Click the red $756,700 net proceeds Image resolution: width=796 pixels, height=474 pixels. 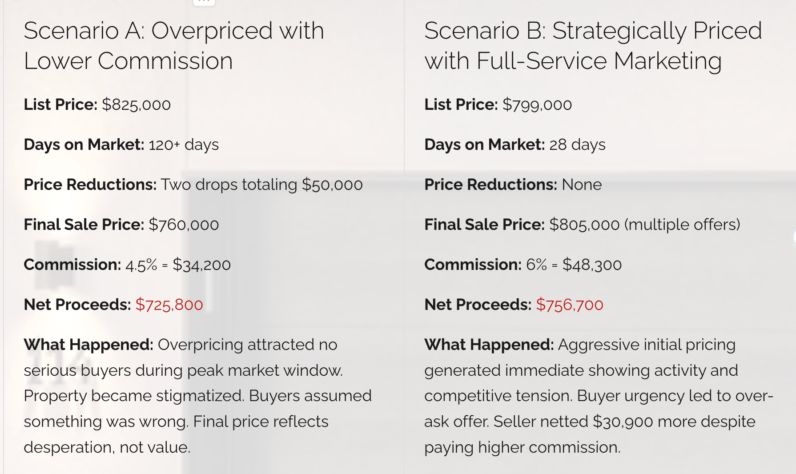570,305
